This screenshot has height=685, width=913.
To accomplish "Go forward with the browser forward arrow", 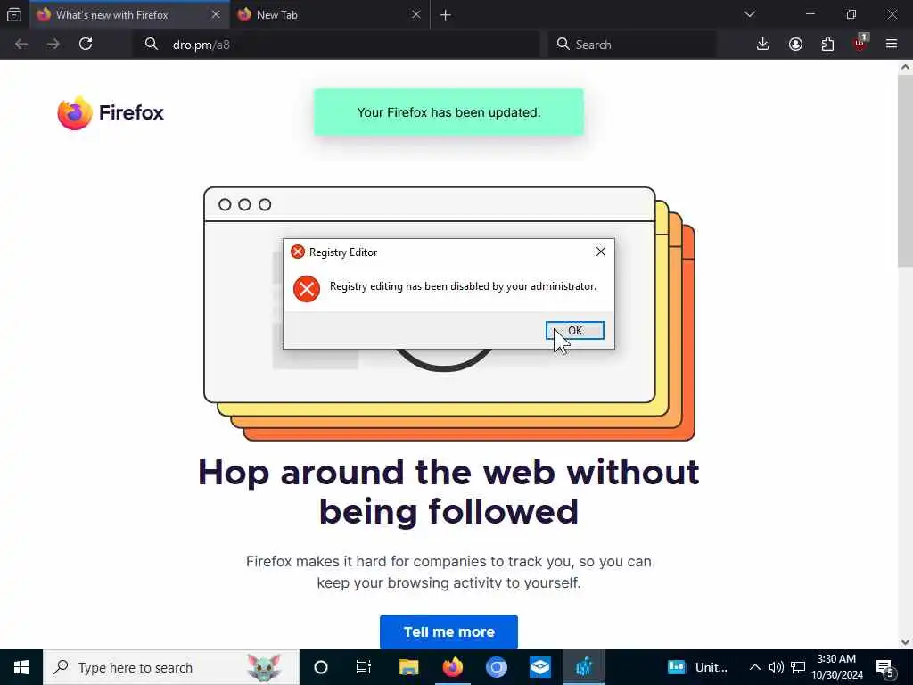I will 53,45.
